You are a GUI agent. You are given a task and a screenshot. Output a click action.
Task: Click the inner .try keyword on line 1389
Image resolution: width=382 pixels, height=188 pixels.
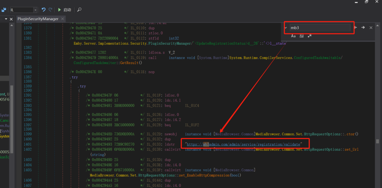pyautogui.click(x=82, y=86)
